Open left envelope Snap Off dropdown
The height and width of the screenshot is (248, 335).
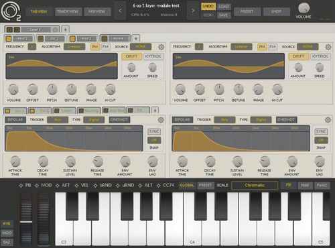pyautogui.click(x=154, y=140)
